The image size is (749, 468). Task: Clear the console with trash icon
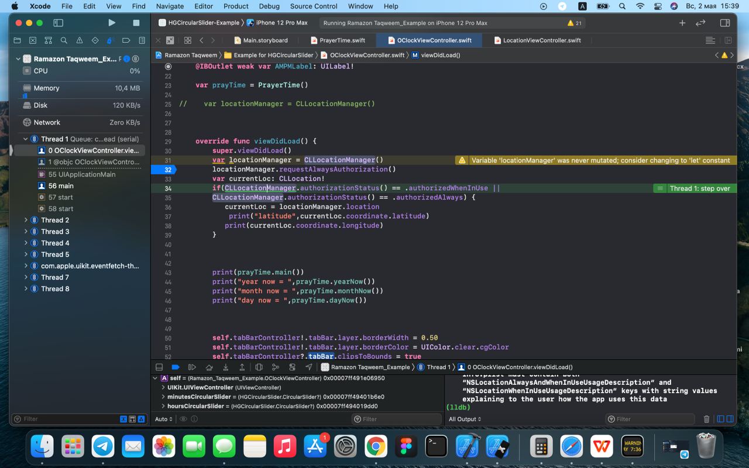click(706, 419)
